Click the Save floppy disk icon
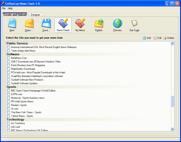Image resolution: width=181 pixels, height=142 pixels. [x=46, y=23]
